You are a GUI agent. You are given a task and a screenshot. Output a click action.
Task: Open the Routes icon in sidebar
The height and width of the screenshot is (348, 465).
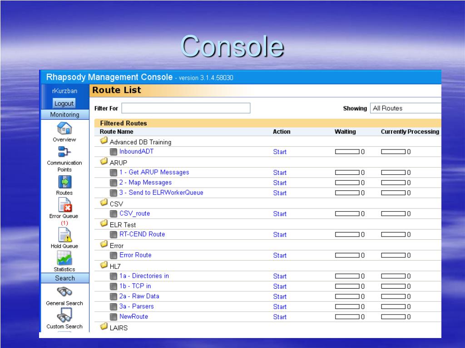(x=64, y=182)
